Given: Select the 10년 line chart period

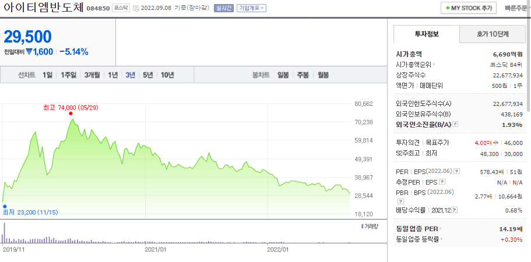Looking at the screenshot, I should pyautogui.click(x=167, y=75).
